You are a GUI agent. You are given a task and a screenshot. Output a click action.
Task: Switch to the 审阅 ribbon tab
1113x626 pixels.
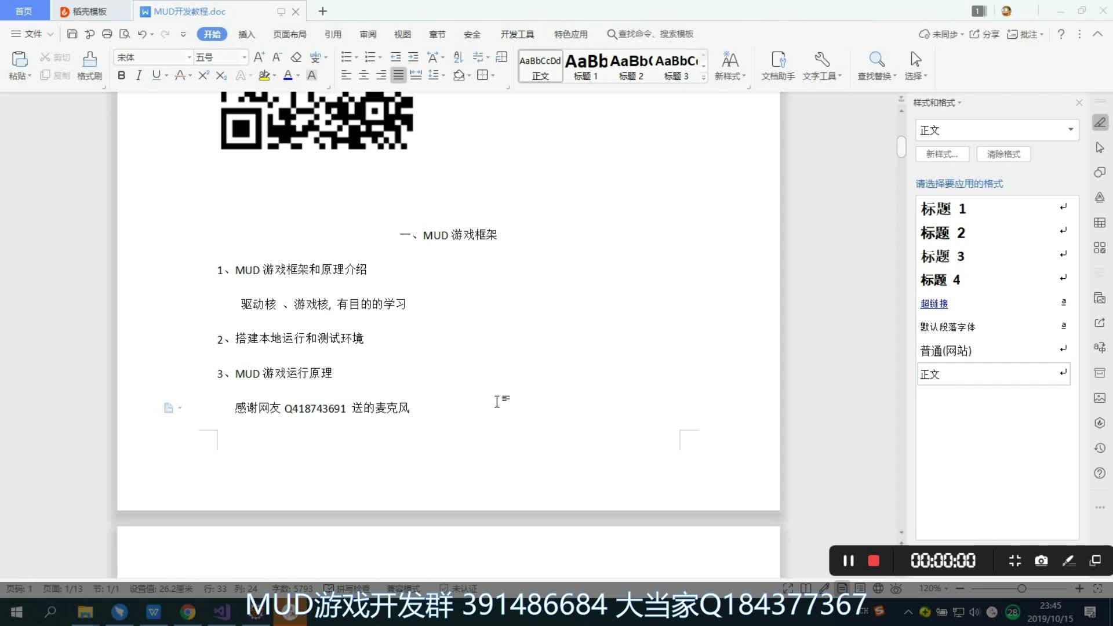[368, 34]
